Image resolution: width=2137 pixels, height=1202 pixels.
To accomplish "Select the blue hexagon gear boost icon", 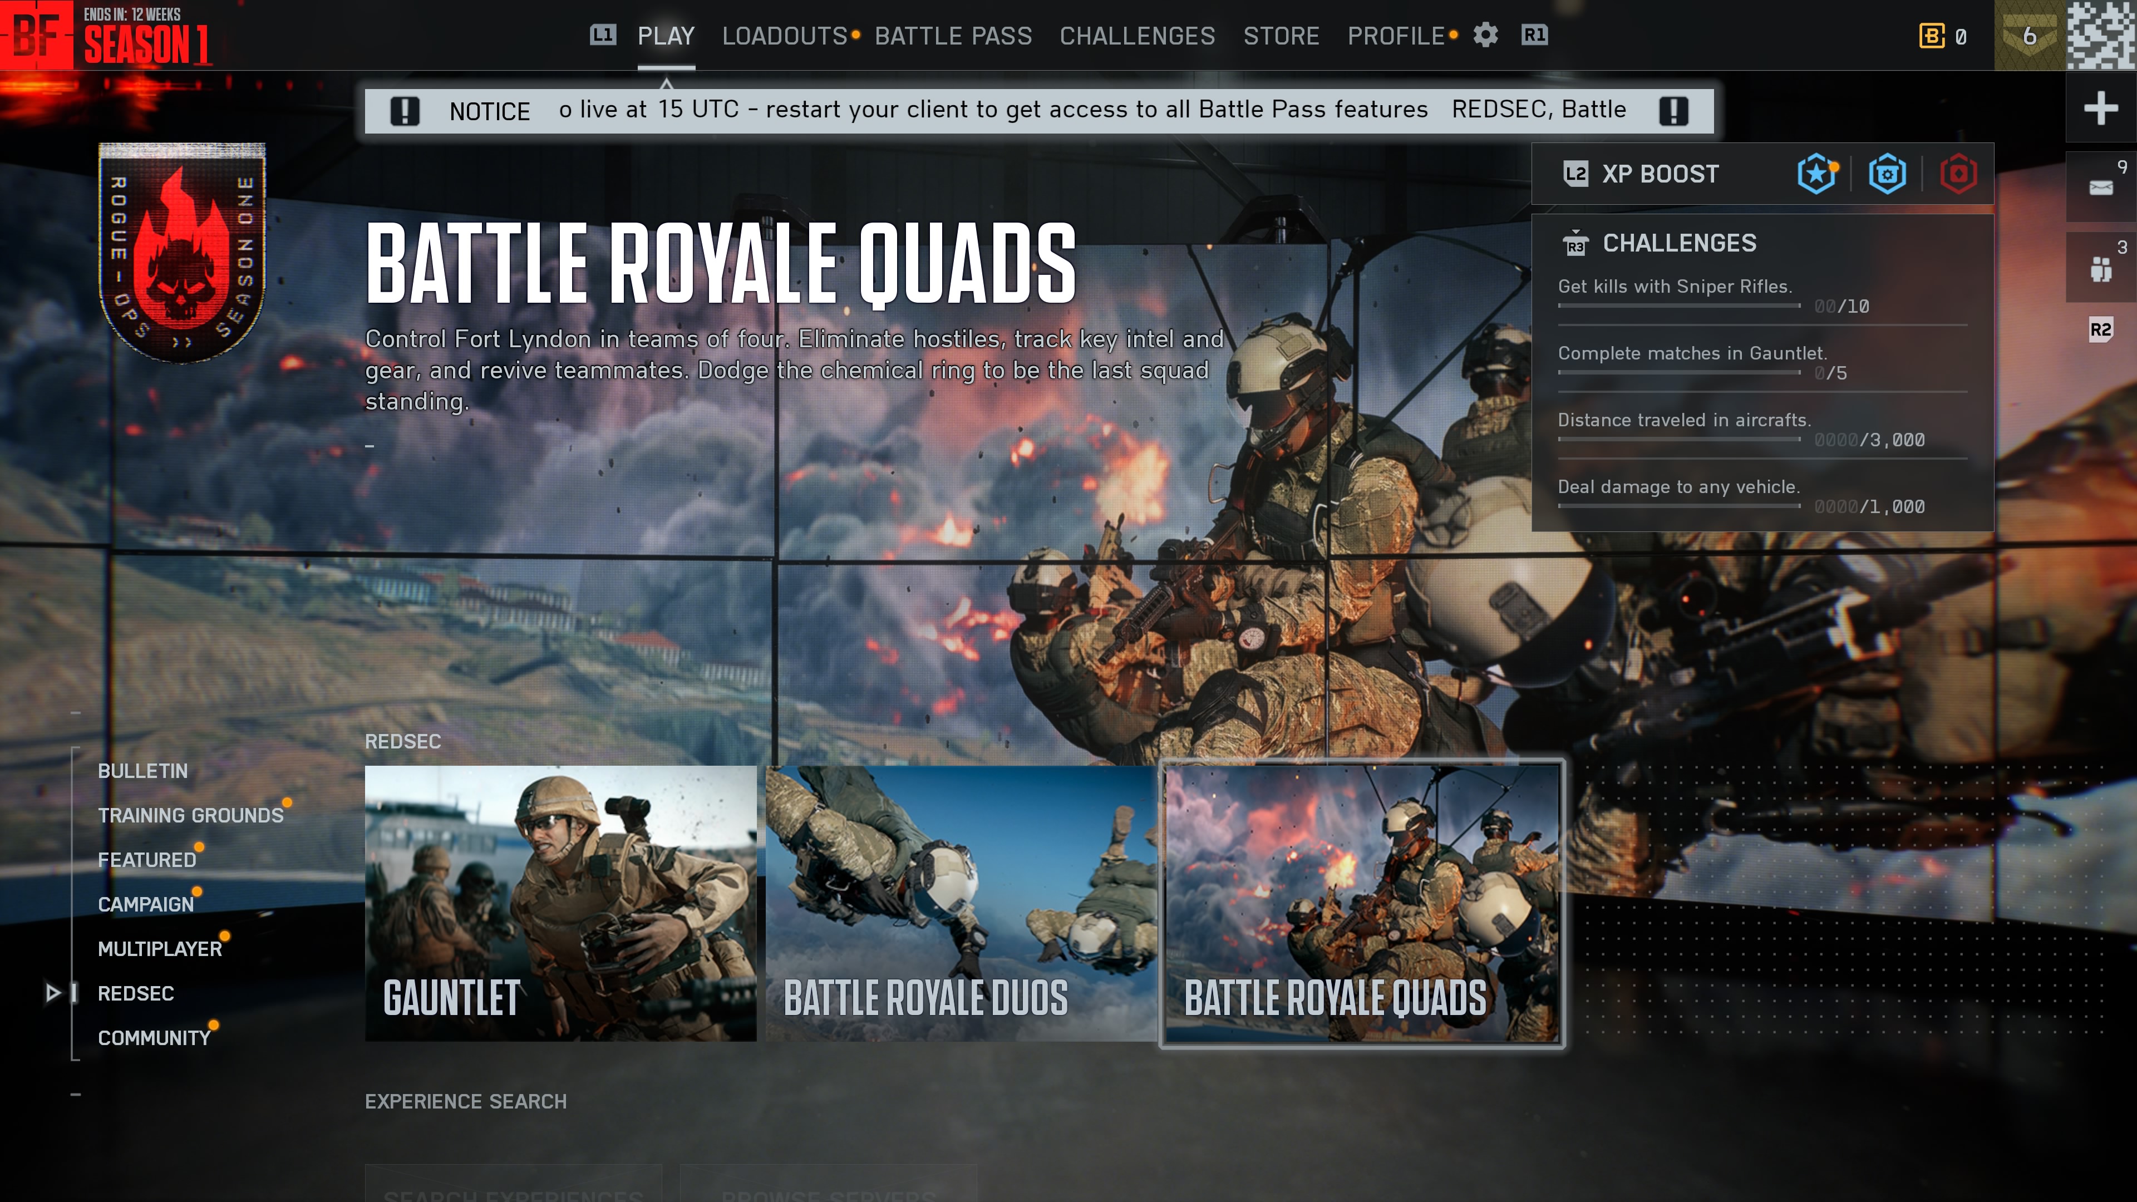I will click(1887, 174).
